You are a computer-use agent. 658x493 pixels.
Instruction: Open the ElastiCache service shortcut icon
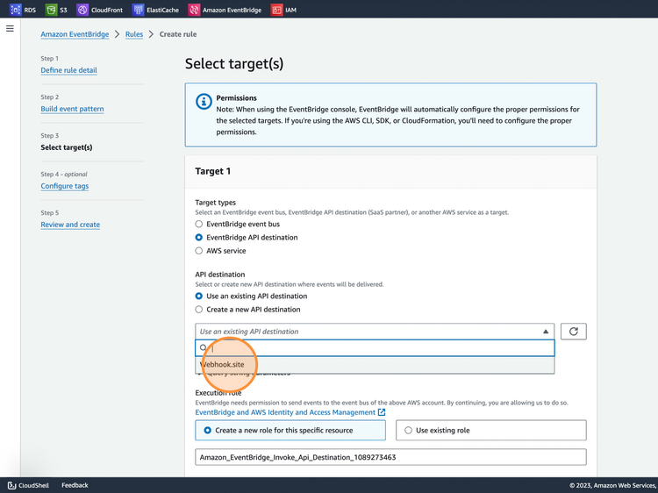click(x=139, y=10)
